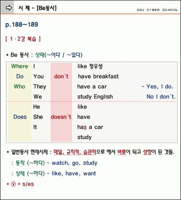The height and width of the screenshot is (200, 181).
Task: Click the like, have, want examples
Action: click(x=74, y=173)
